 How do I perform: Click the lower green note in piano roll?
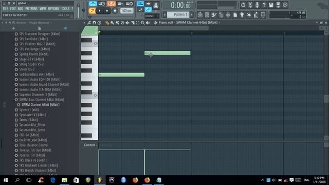point(121,75)
